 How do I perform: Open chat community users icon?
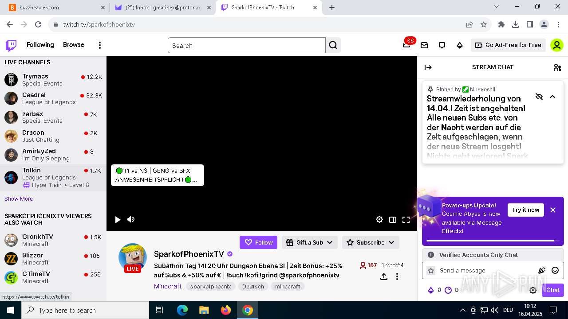[557, 67]
